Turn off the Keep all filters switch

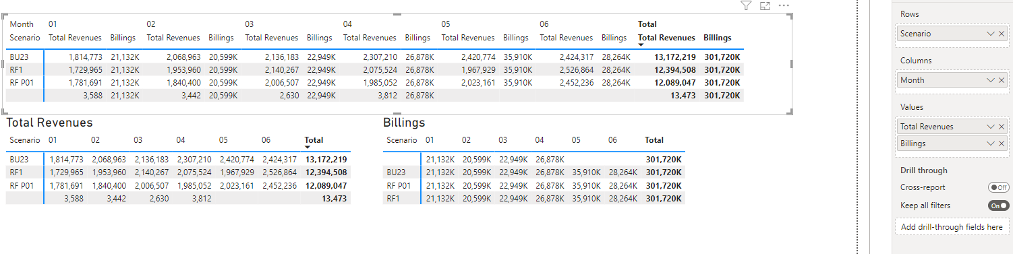click(998, 205)
